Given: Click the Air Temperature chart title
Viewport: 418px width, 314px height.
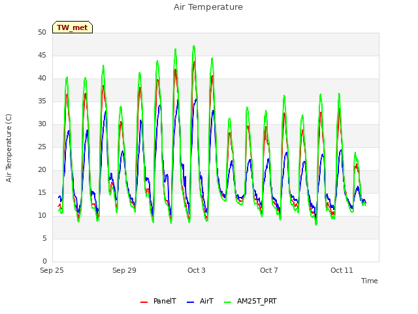Looking at the screenshot, I should 208,7.
